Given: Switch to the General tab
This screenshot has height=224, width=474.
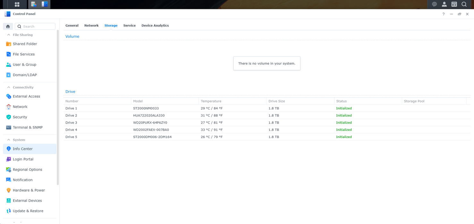Looking at the screenshot, I should click(x=72, y=26).
